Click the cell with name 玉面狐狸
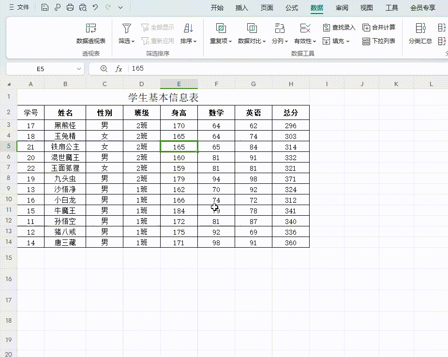The image size is (448, 357). click(x=65, y=168)
